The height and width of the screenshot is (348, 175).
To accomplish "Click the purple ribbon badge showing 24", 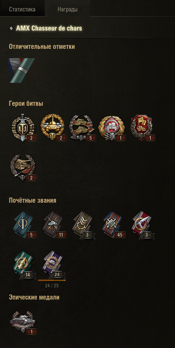I will (x=53, y=265).
